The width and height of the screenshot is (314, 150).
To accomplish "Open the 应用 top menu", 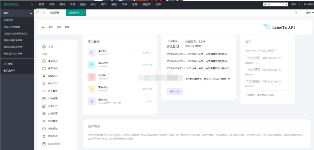I will pos(158,4).
